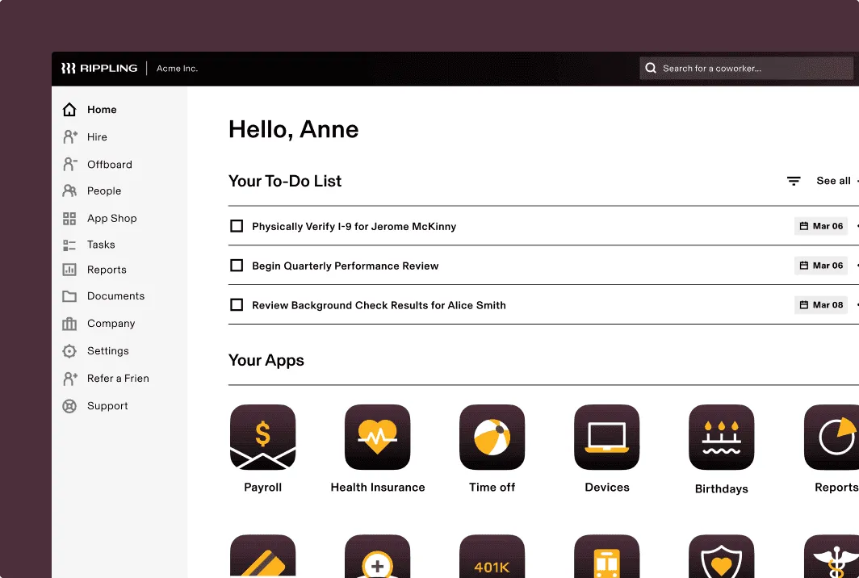Open the Health Insurance app icon
859x578 pixels.
click(377, 437)
